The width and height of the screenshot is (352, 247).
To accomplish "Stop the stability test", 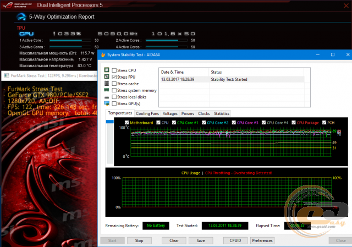I will (139, 240).
